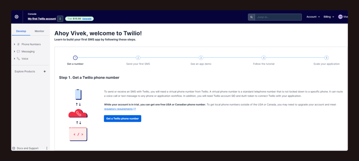Open the Account dropdown menu
This screenshot has height=161, width=359.
(x=313, y=17)
